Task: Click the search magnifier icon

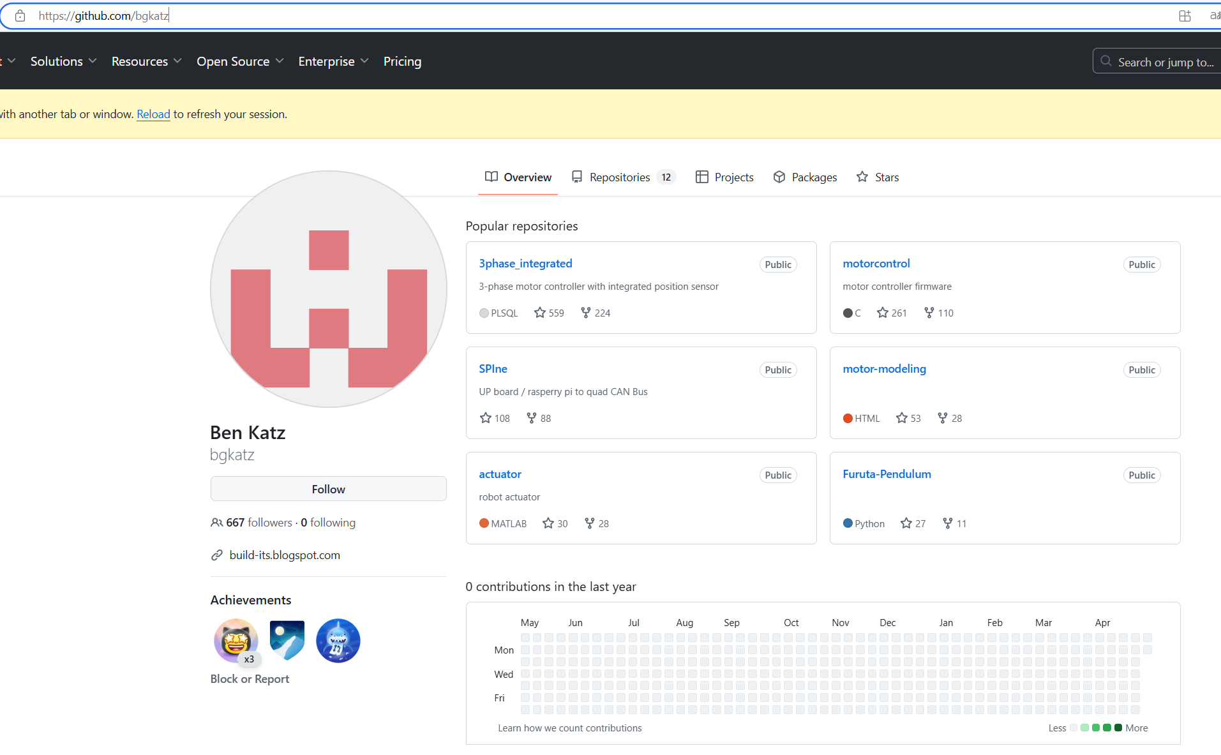Action: click(1106, 61)
